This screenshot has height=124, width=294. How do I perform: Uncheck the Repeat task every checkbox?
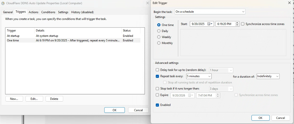[x=157, y=76]
